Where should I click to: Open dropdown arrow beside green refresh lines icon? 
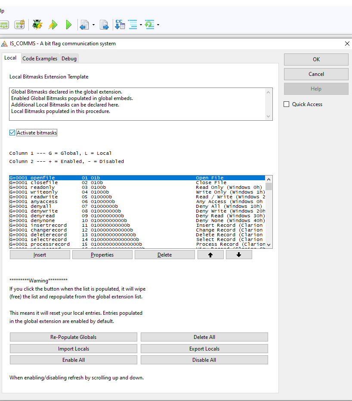tap(158, 25)
